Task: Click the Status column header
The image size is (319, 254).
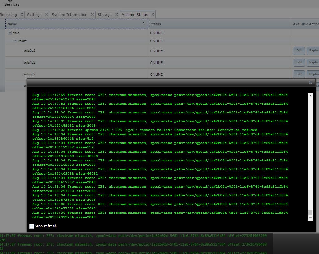Action: tap(219, 24)
